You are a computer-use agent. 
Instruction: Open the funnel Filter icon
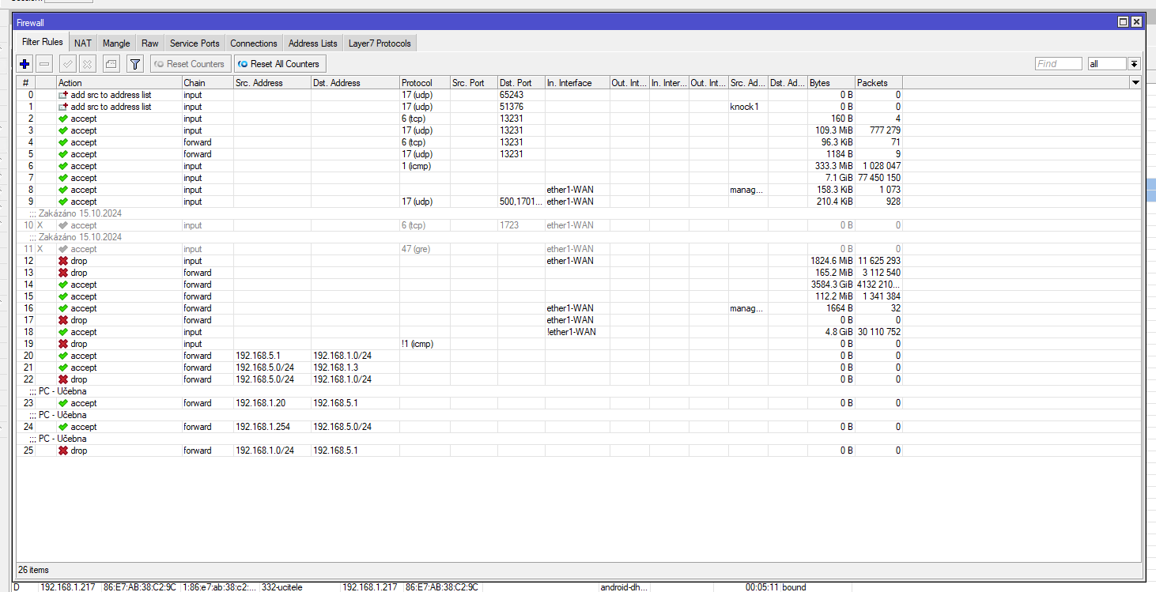(x=135, y=64)
